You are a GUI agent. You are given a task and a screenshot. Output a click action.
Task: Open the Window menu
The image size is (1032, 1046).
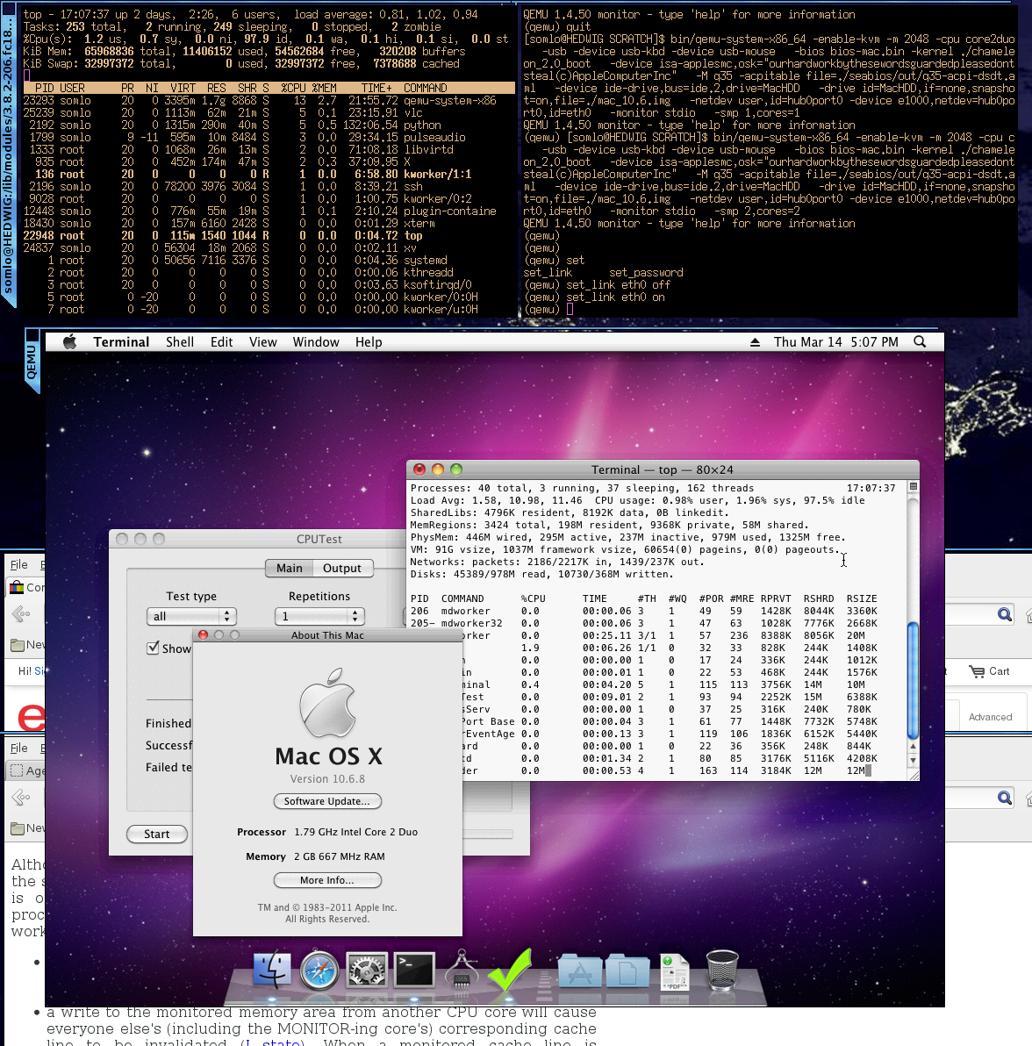point(316,342)
